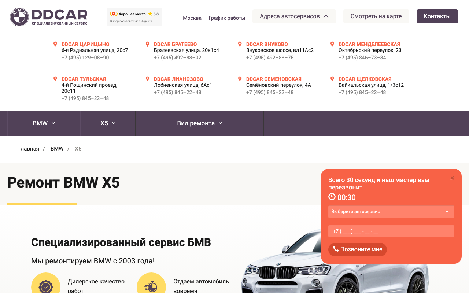
Task: Click address Братеевская улица, 20к1с4
Action: tap(187, 50)
